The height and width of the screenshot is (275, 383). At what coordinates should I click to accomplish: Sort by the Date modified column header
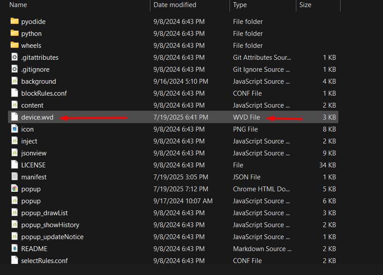175,5
